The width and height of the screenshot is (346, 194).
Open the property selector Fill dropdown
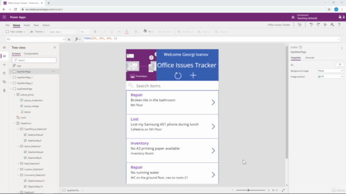click(x=36, y=39)
